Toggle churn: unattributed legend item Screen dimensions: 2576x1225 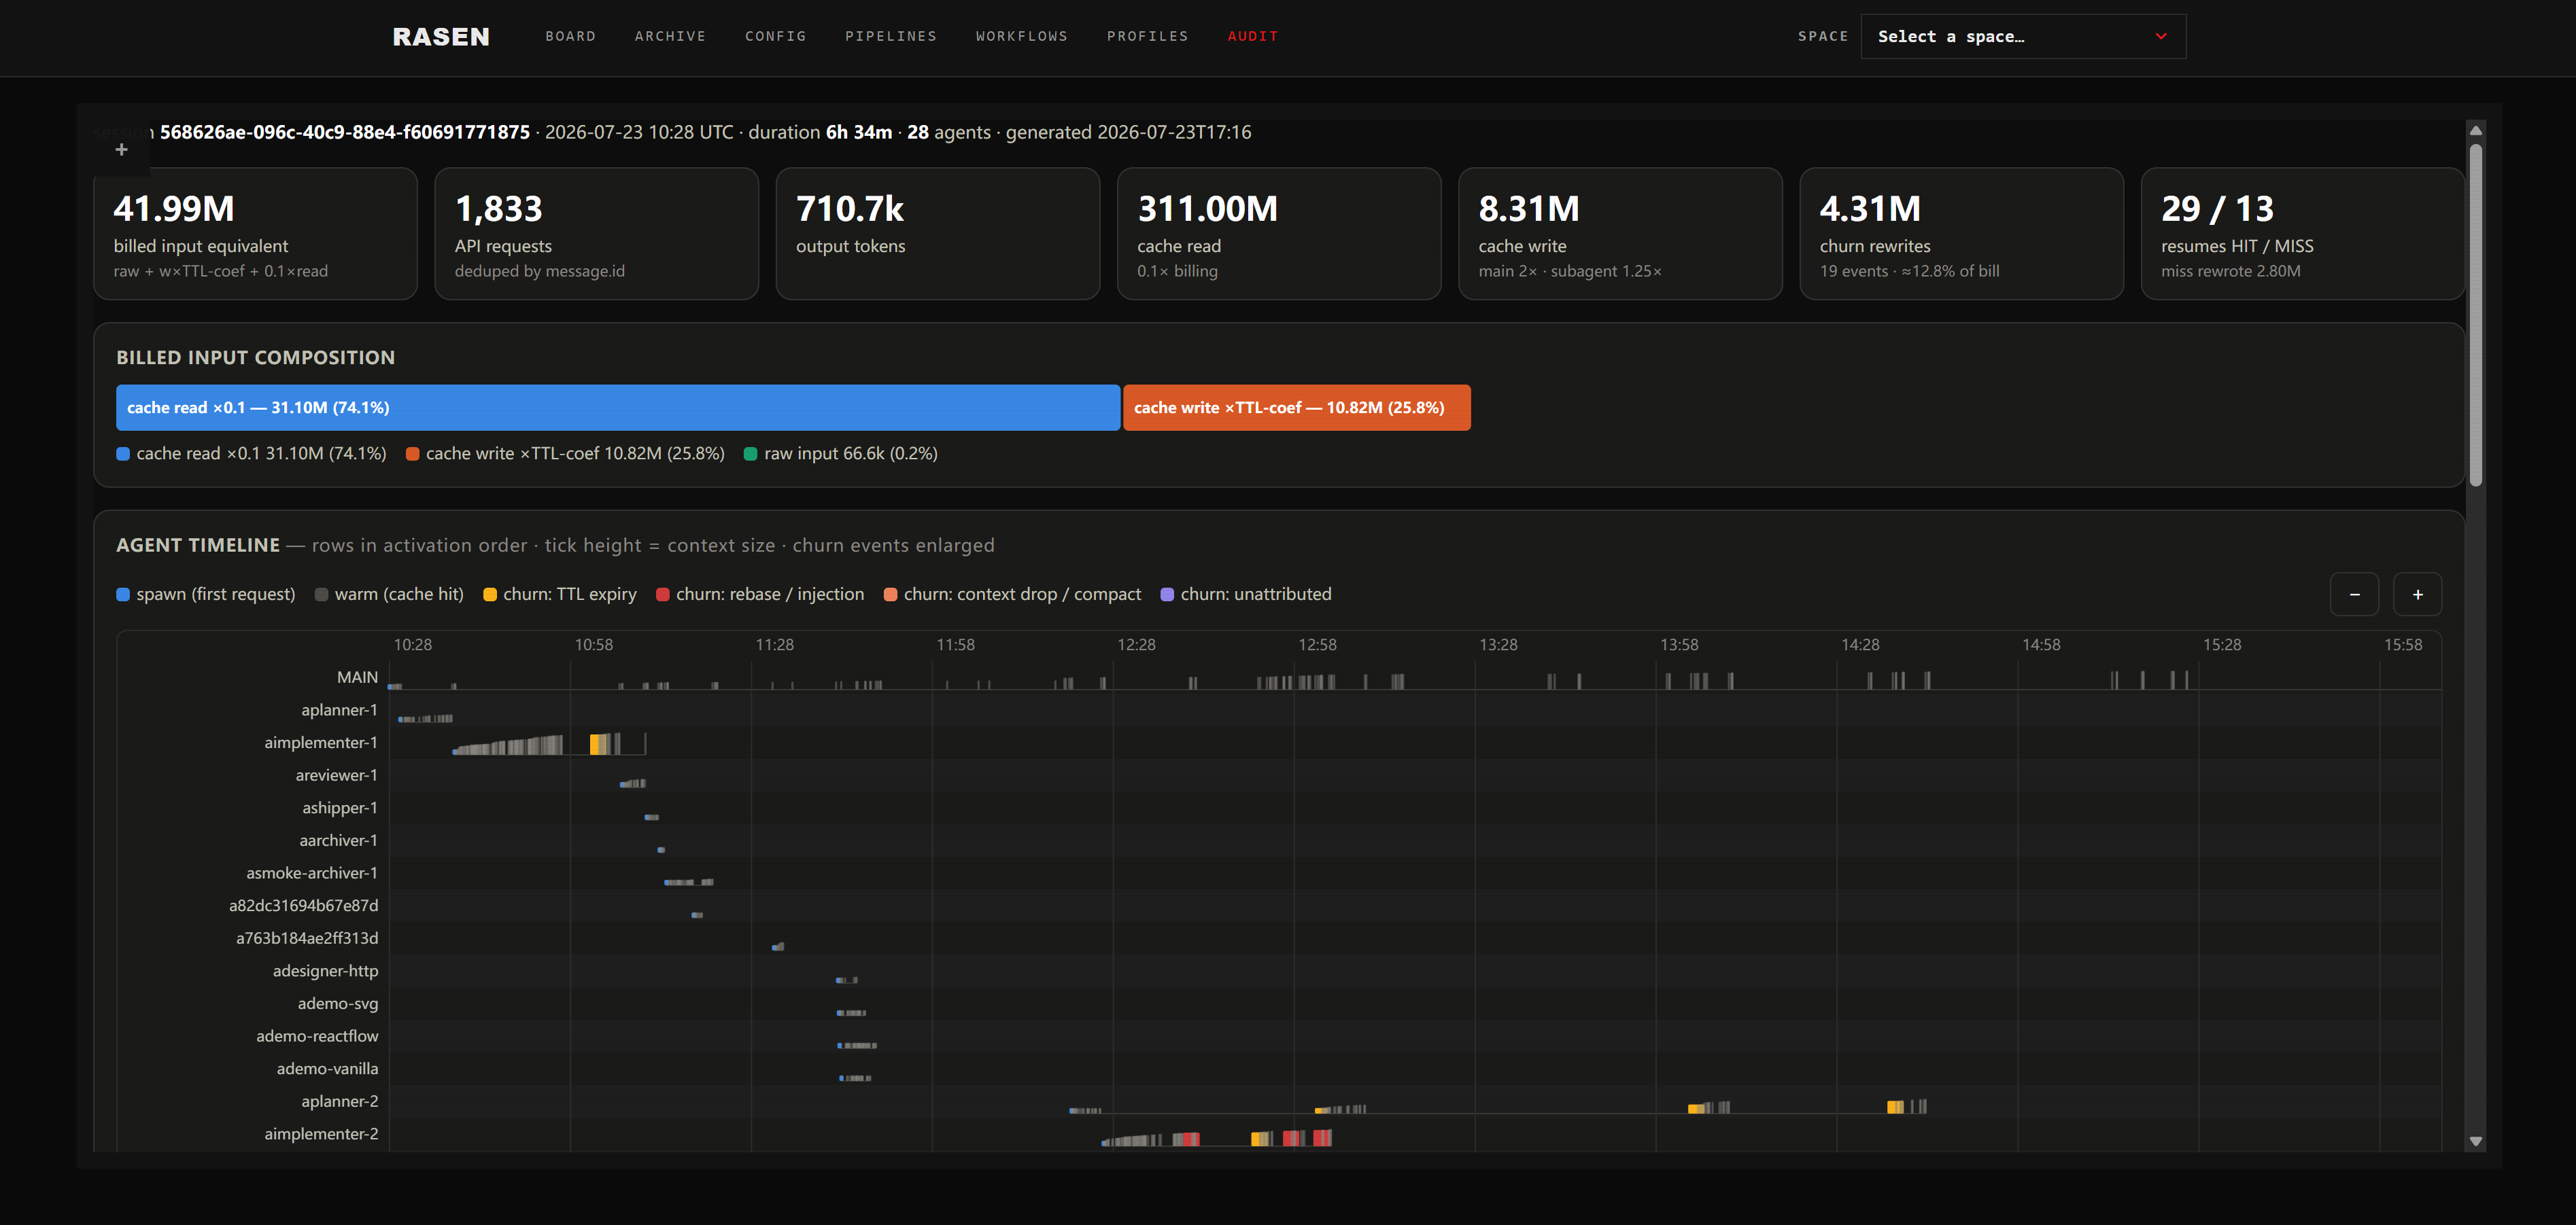[x=1245, y=594]
